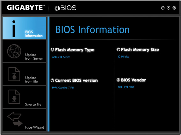Click the 128M bits size value
The height and width of the screenshot is (135, 181).
[x=123, y=57]
